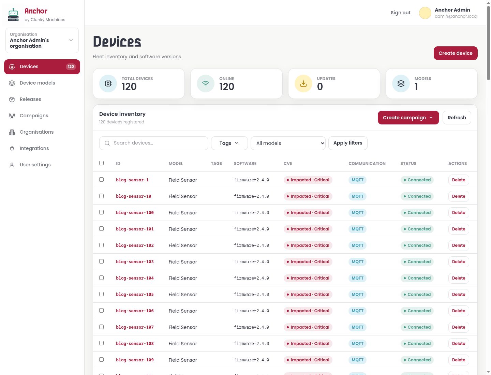Screen dimensions: 491x375
Task: Tick the checkbox for blog-sensor-105
Action: pos(101,294)
